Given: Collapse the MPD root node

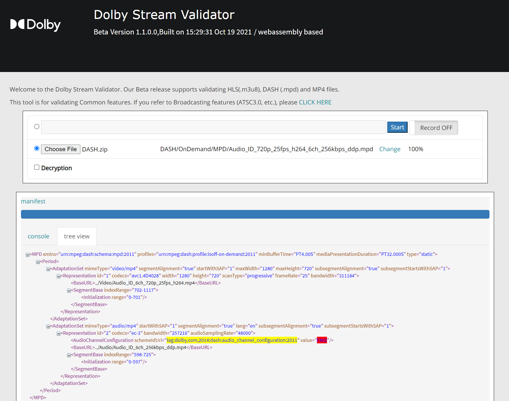Looking at the screenshot, I should 27,254.
